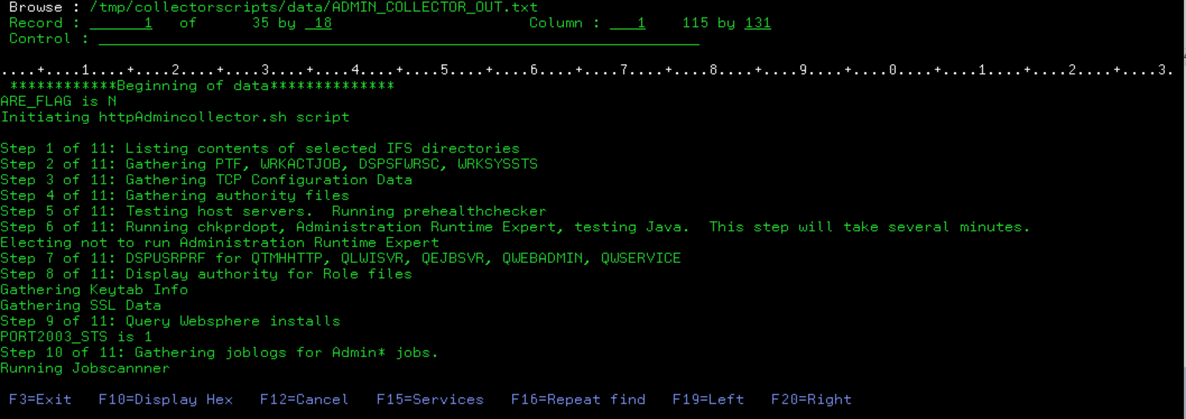Click the F3=Exit function key
Screen dimensions: 1186x419
pos(40,400)
